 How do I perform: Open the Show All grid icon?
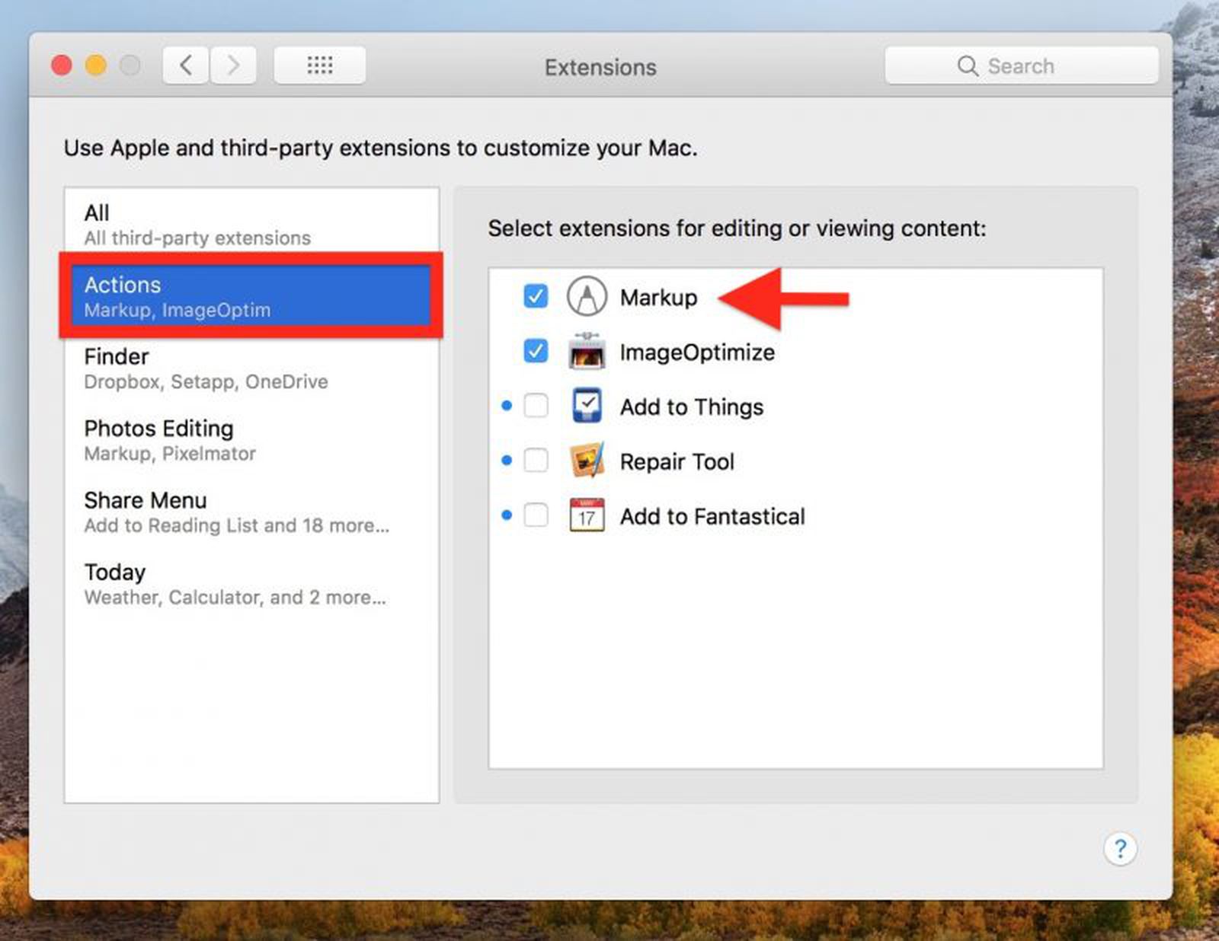point(319,65)
